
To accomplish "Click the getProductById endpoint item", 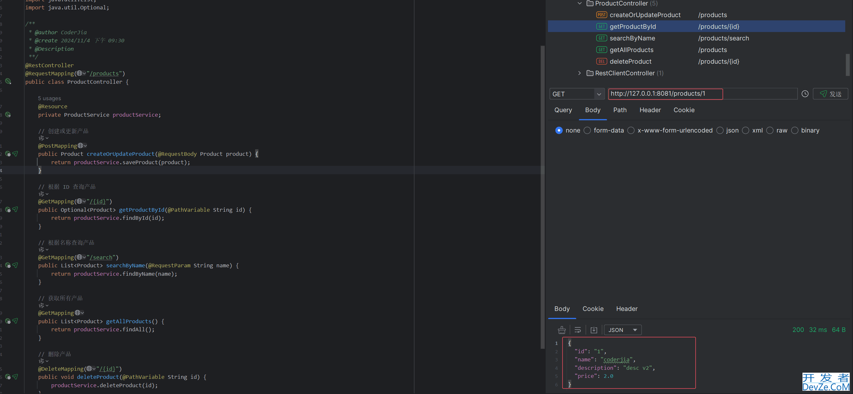I will tap(632, 26).
